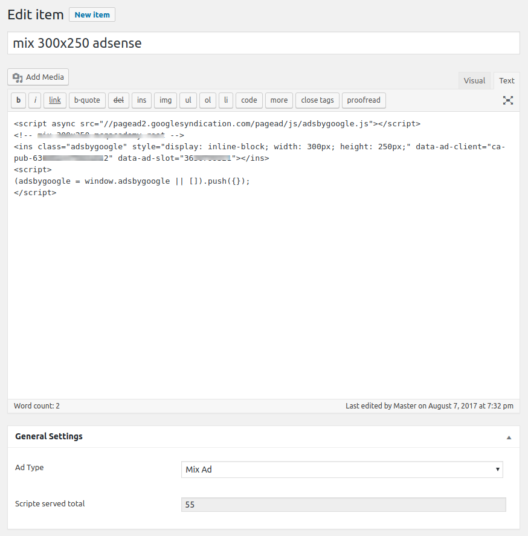
Task: Click the closing </script> line
Action: click(35, 192)
